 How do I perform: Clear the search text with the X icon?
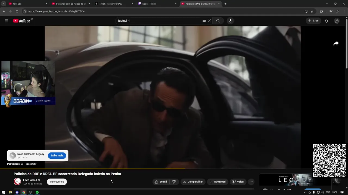209,21
